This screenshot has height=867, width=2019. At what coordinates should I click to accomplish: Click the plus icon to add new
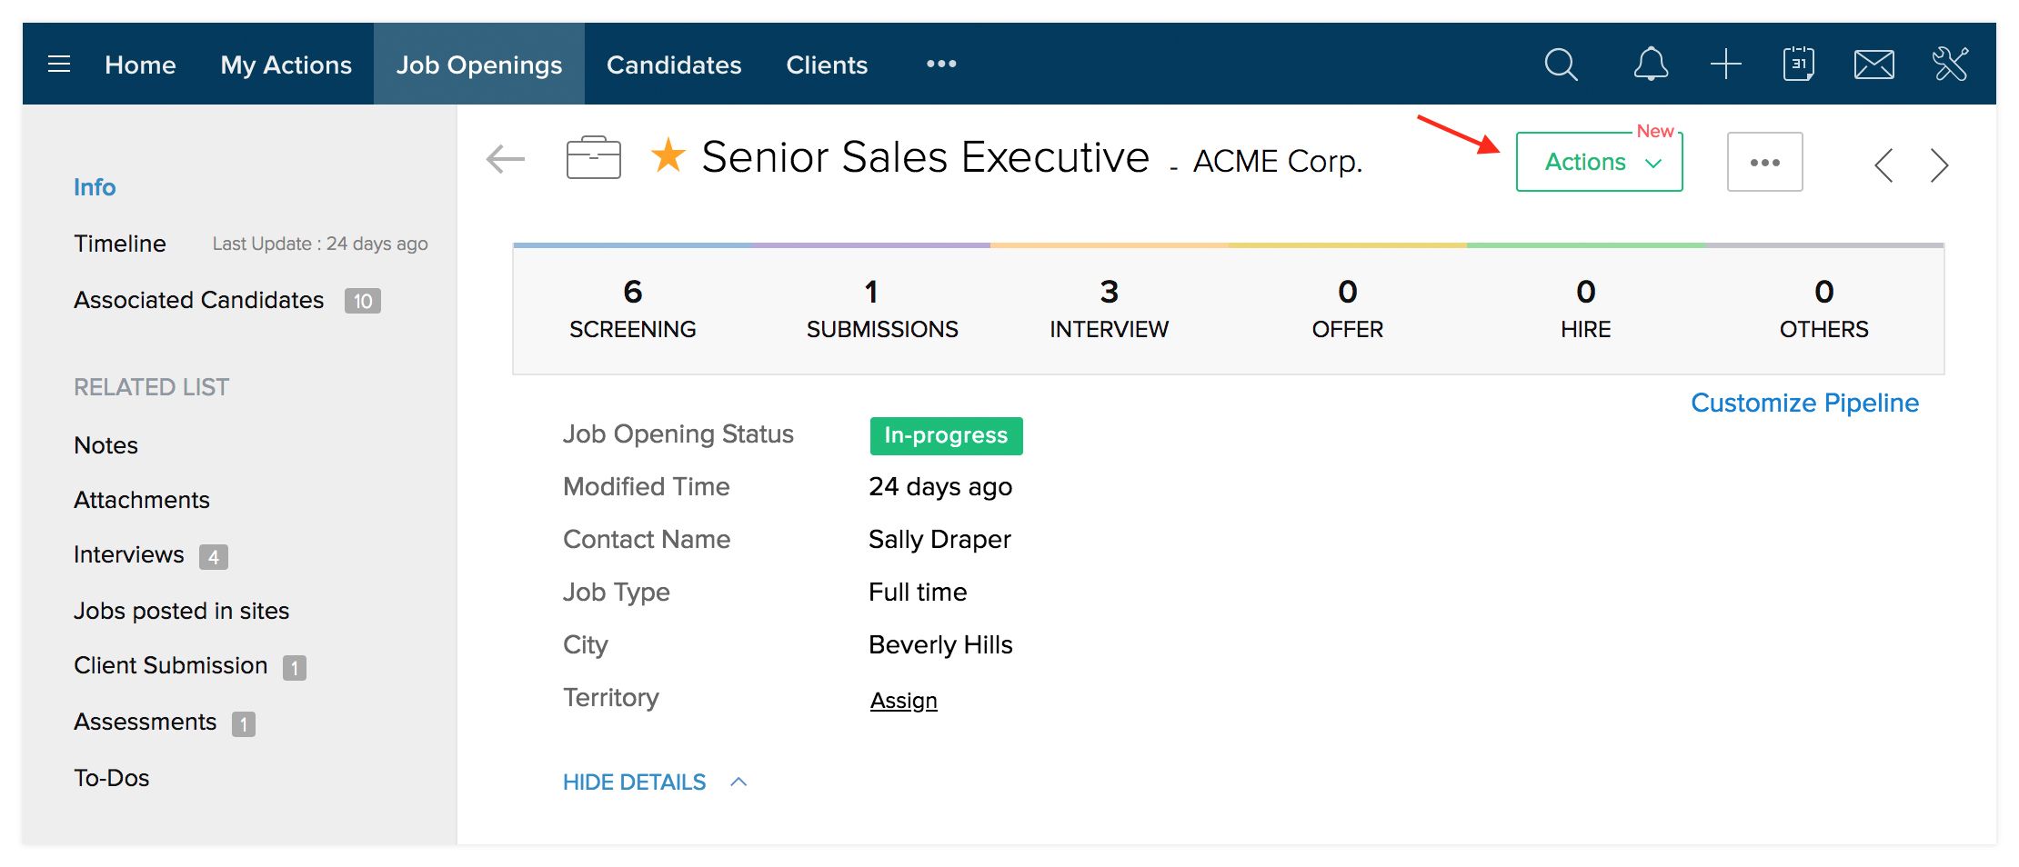pos(1725,65)
